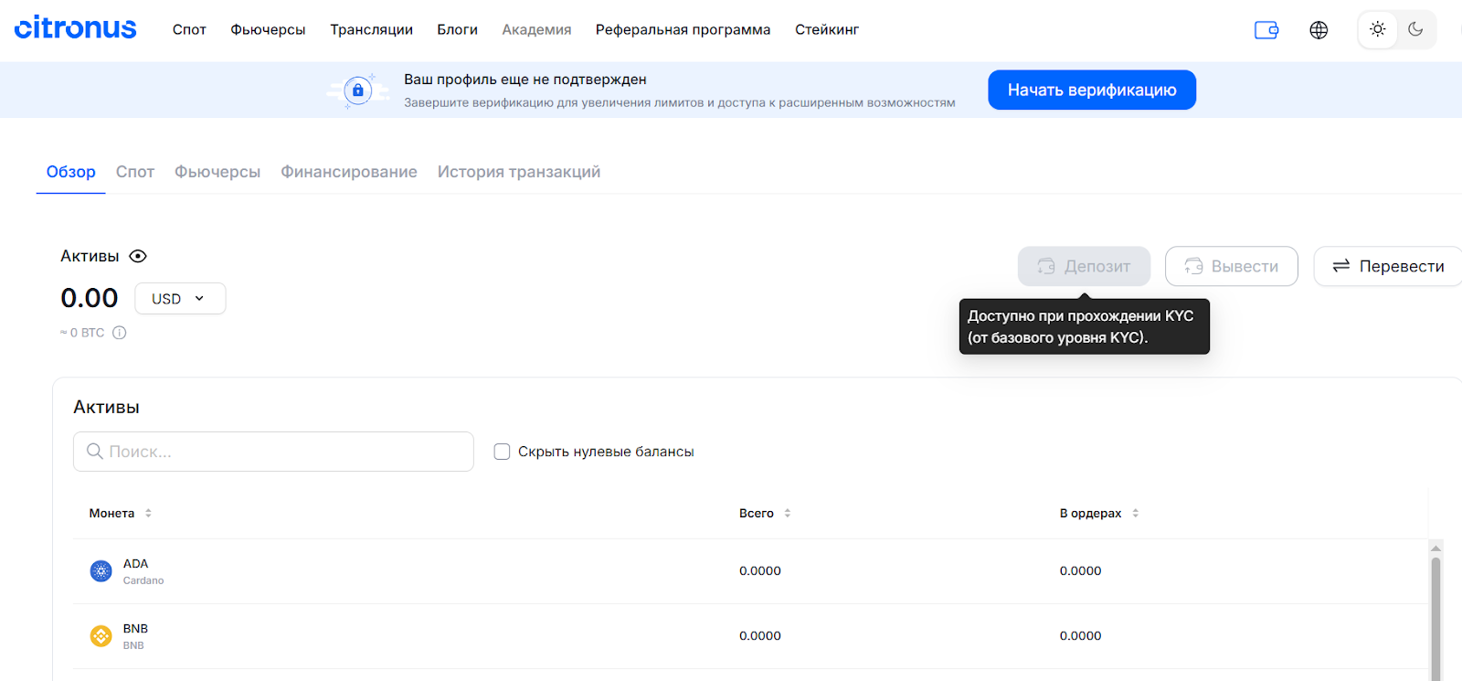Open the globe language selector
Image resolution: width=1462 pixels, height=681 pixels.
coord(1319,30)
